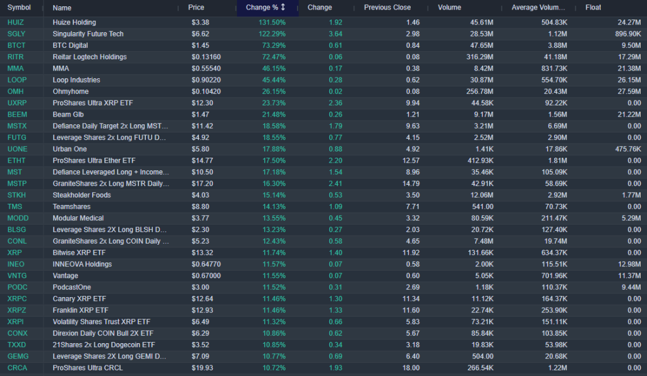Open GEMG ticker symbol
The width and height of the screenshot is (647, 376).
[x=18, y=356]
